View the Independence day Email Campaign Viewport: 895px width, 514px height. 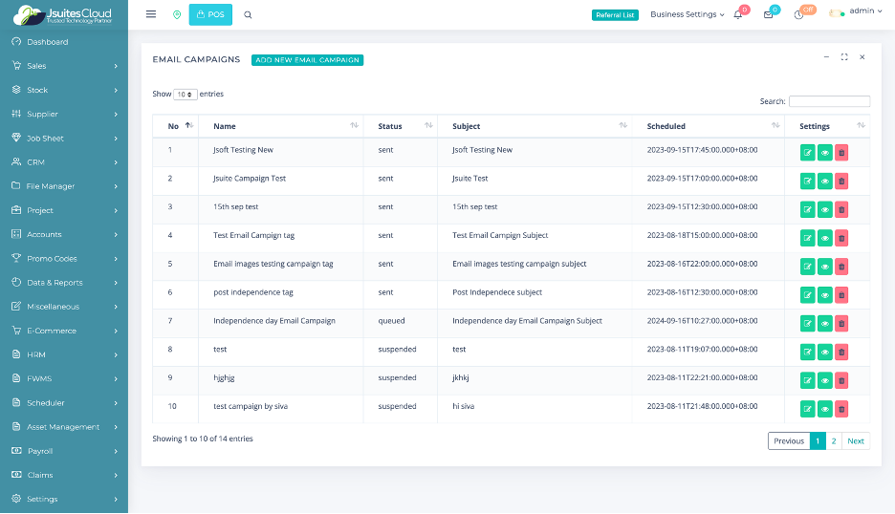(x=824, y=323)
